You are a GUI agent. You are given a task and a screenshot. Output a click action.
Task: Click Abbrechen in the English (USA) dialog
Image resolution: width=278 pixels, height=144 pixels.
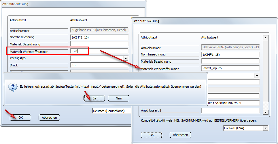pyautogui.click(x=180, y=135)
